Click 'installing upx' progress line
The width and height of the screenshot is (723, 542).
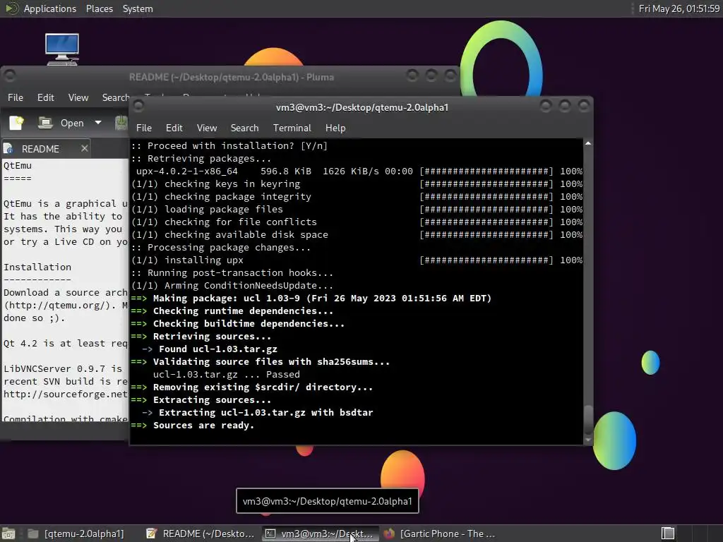tap(357, 260)
